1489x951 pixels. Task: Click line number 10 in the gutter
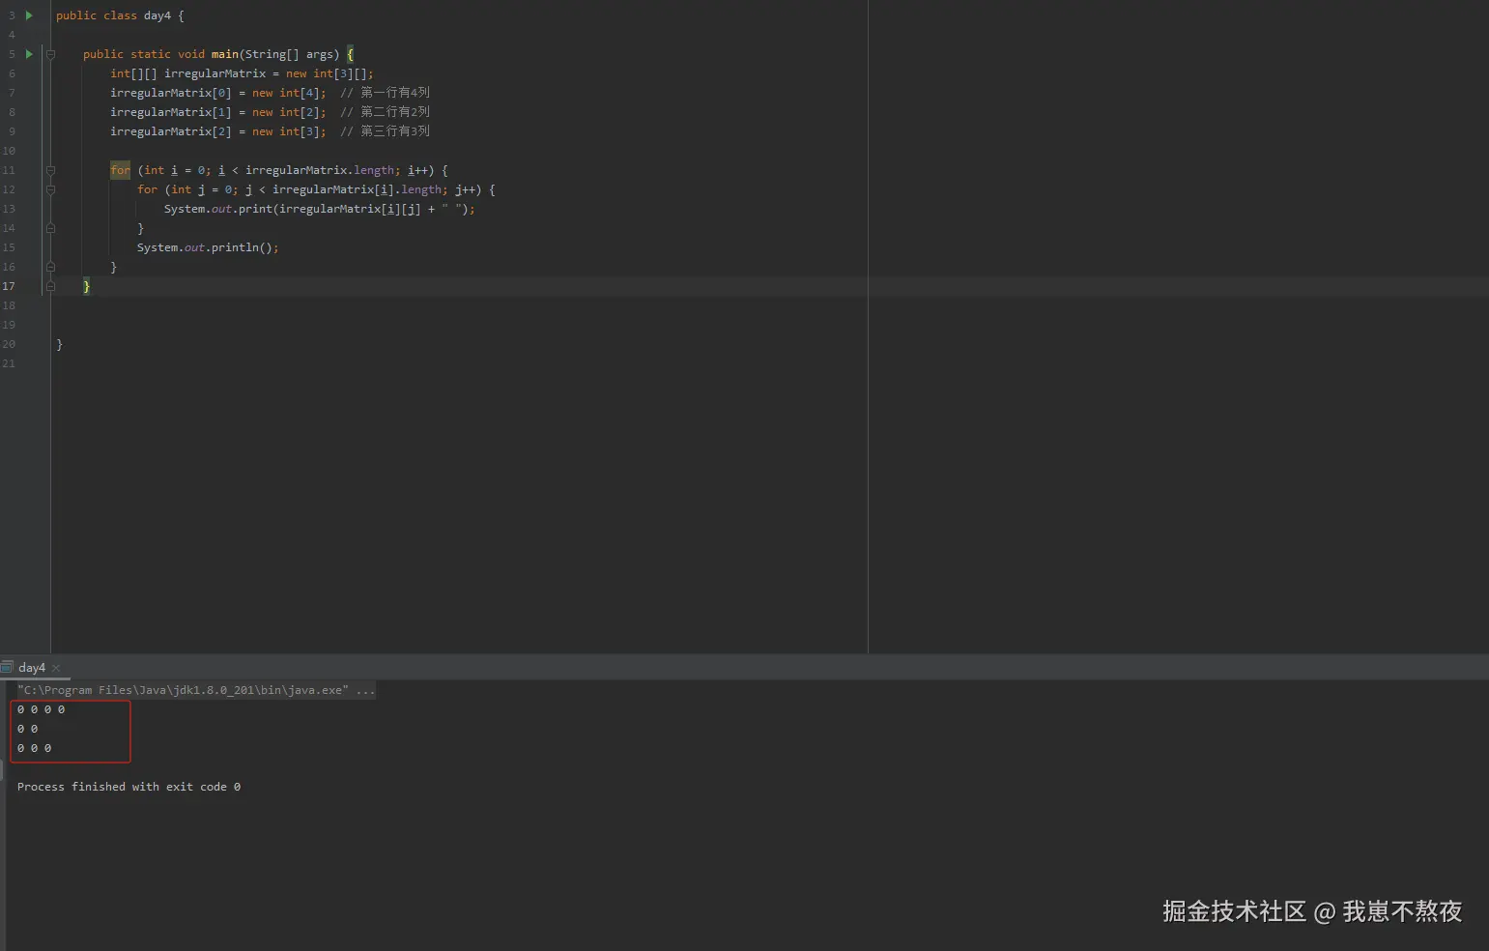tap(9, 151)
